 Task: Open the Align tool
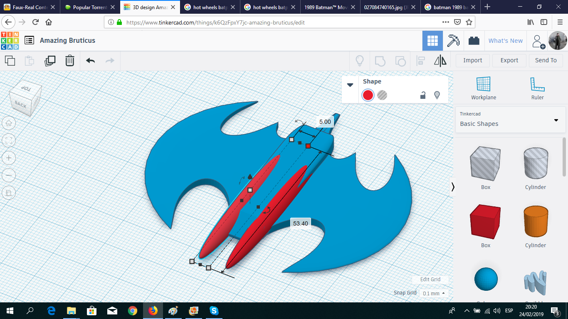pyautogui.click(x=420, y=61)
